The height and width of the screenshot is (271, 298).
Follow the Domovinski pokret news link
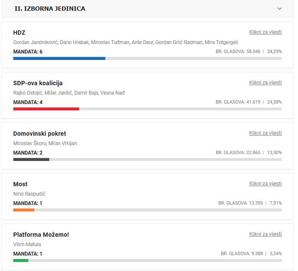tap(265, 133)
